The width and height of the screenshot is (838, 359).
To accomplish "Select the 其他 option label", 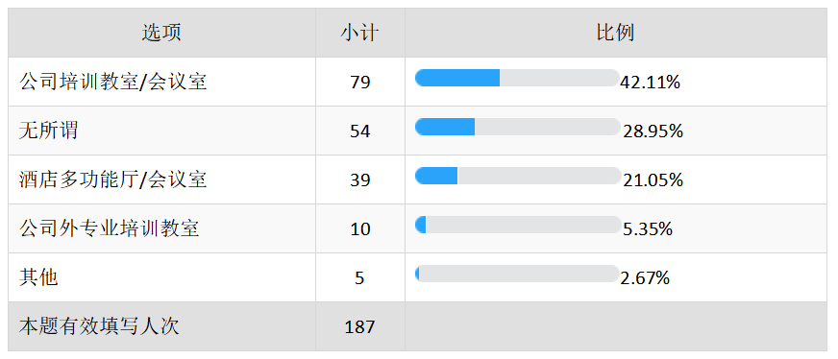I will click(x=37, y=277).
